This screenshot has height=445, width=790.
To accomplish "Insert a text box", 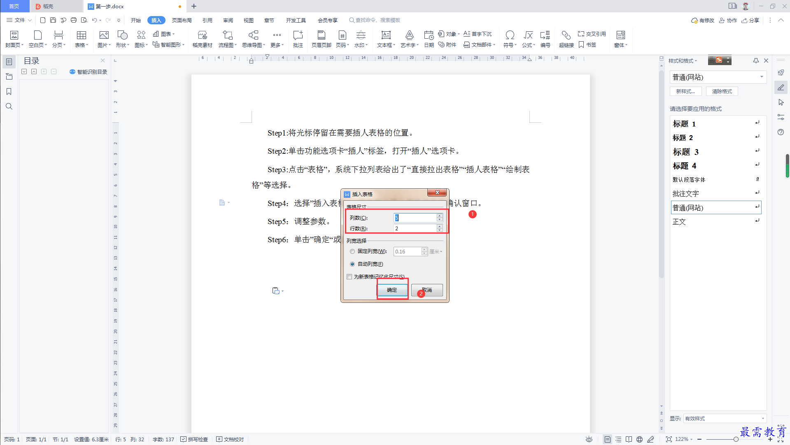I will [386, 39].
